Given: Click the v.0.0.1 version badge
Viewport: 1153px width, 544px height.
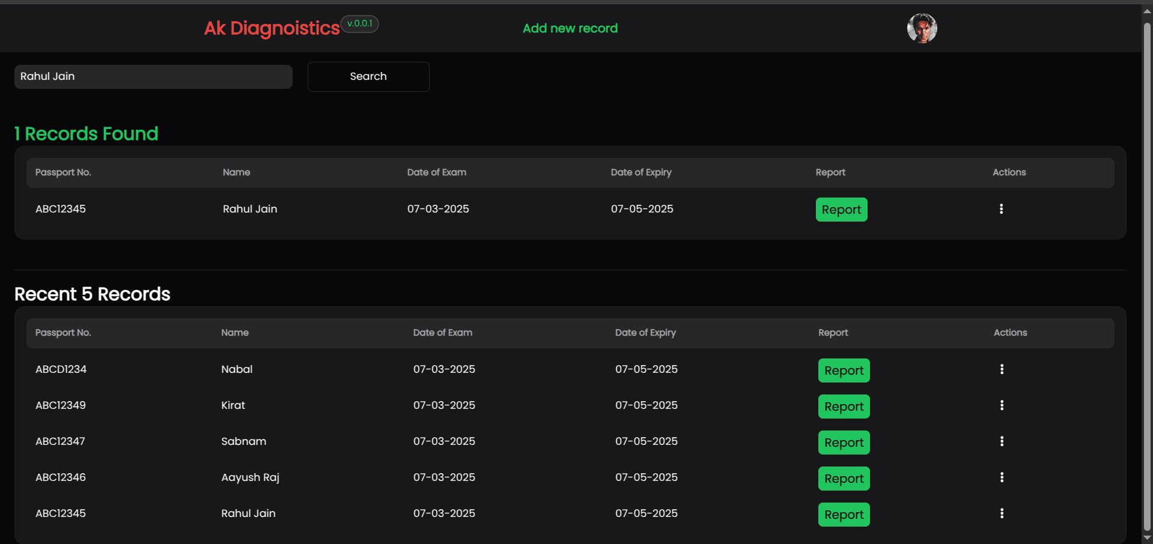Looking at the screenshot, I should pyautogui.click(x=359, y=24).
